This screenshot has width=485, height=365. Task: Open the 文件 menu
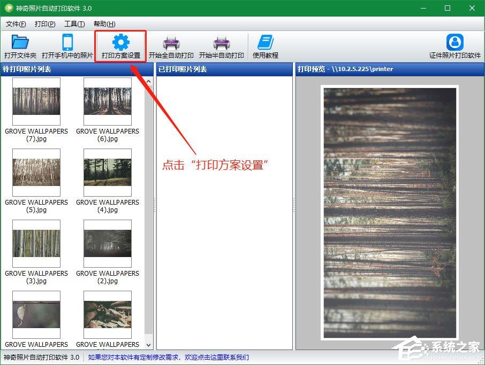click(16, 24)
